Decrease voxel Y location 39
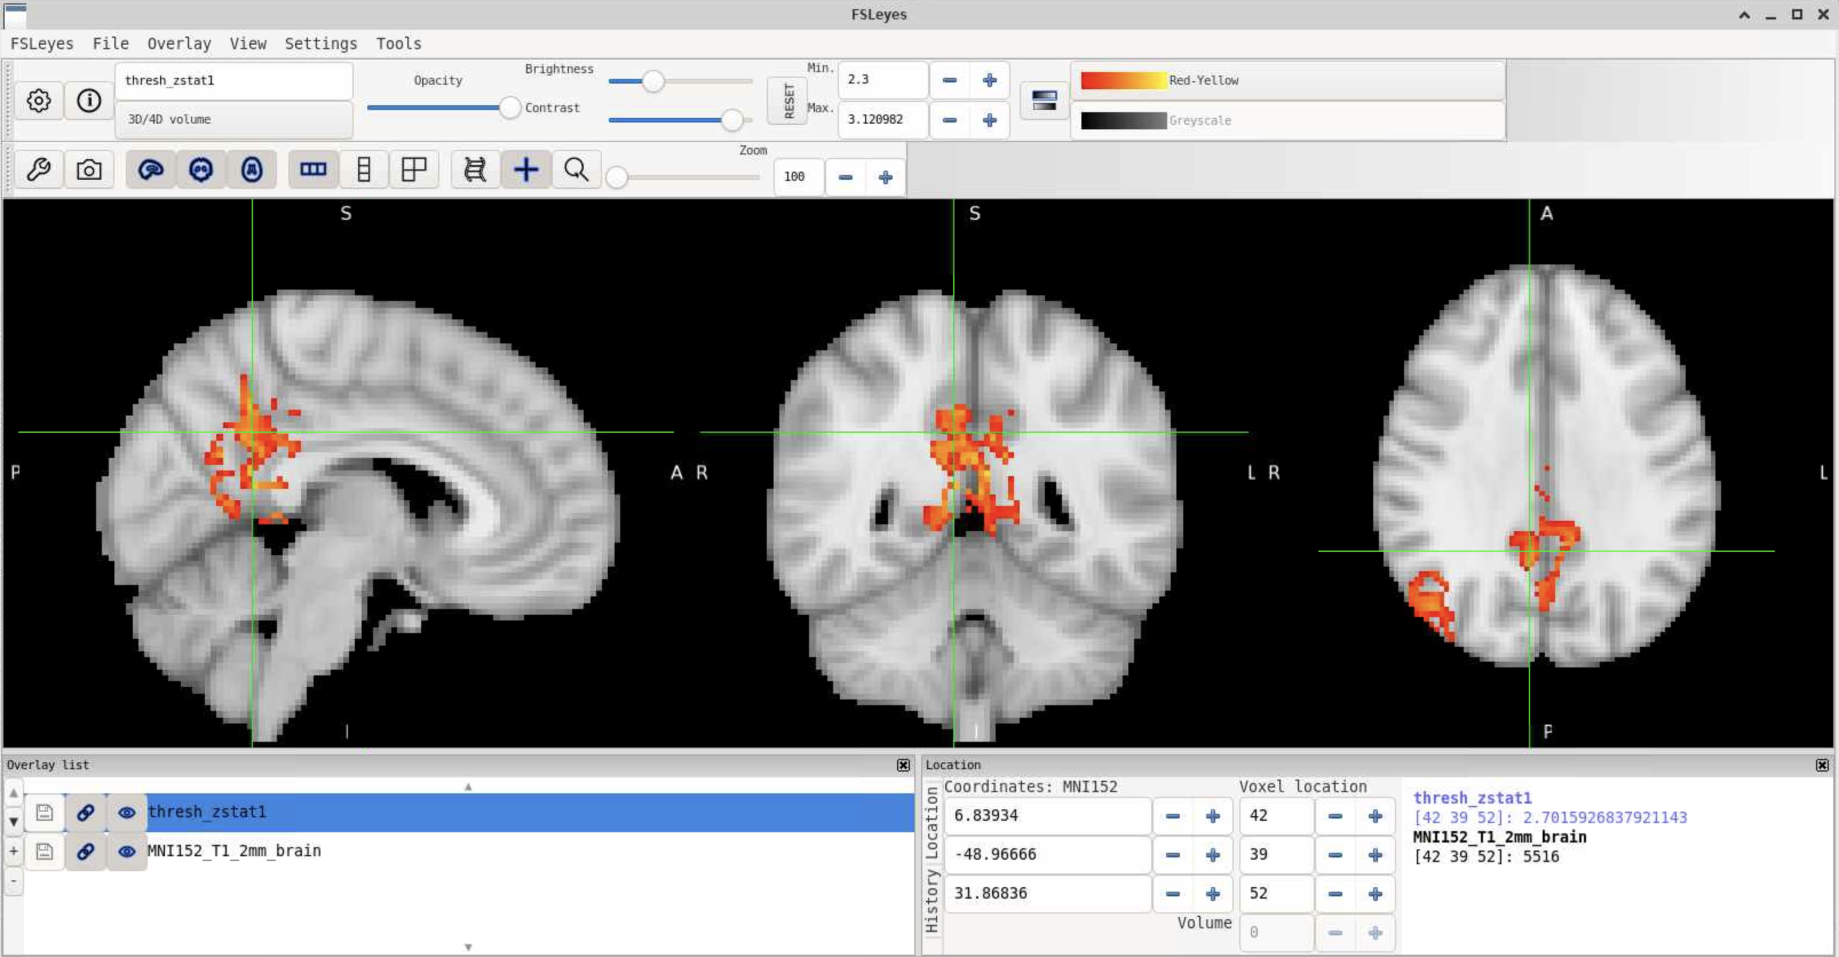 pos(1335,855)
